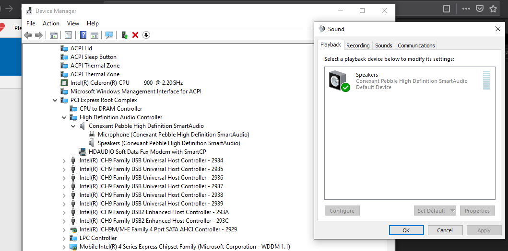508x251 pixels.
Task: Click the blue Help question mark icon
Action: tap(83, 35)
